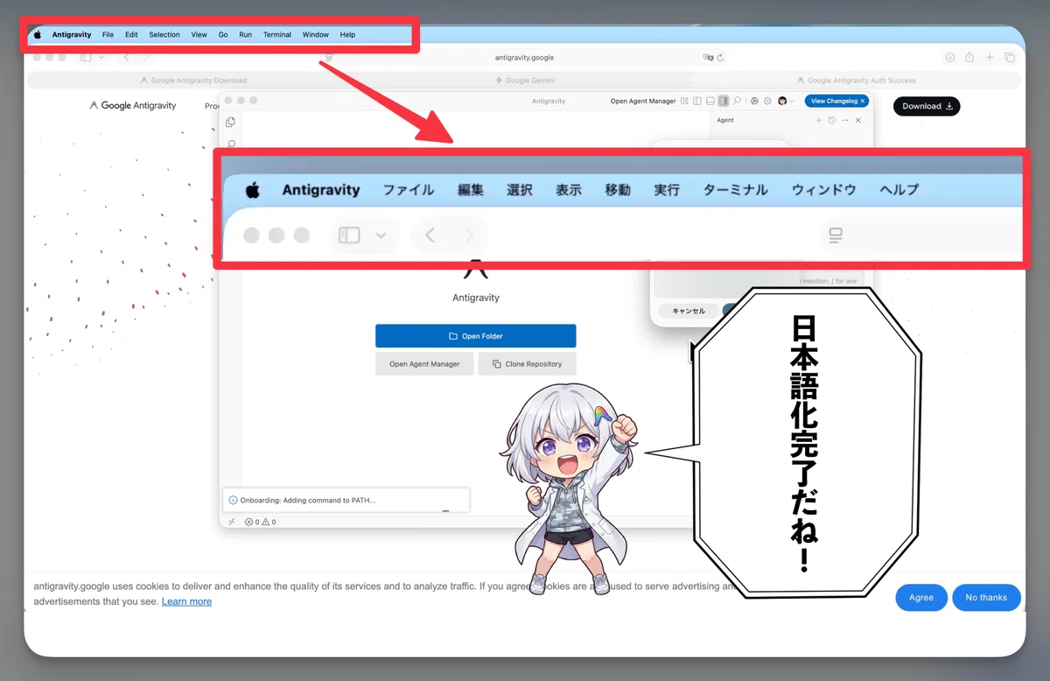Click the user avatar in Antigravity title bar
This screenshot has width=1050, height=681.
pos(782,102)
